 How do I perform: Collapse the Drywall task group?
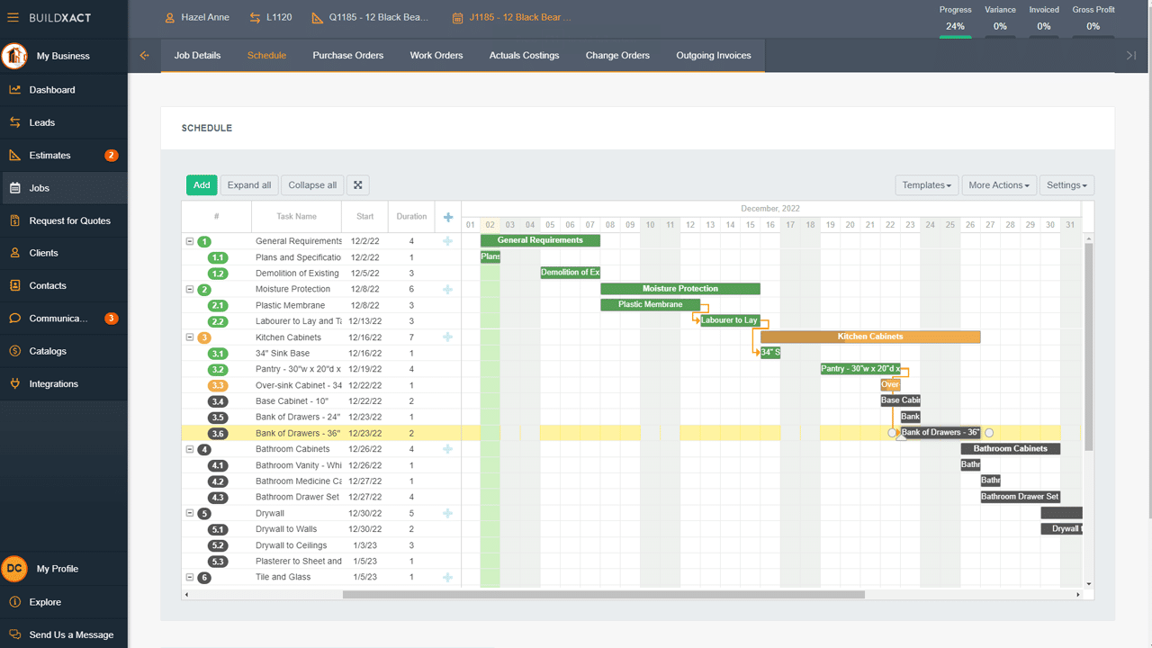coord(190,513)
